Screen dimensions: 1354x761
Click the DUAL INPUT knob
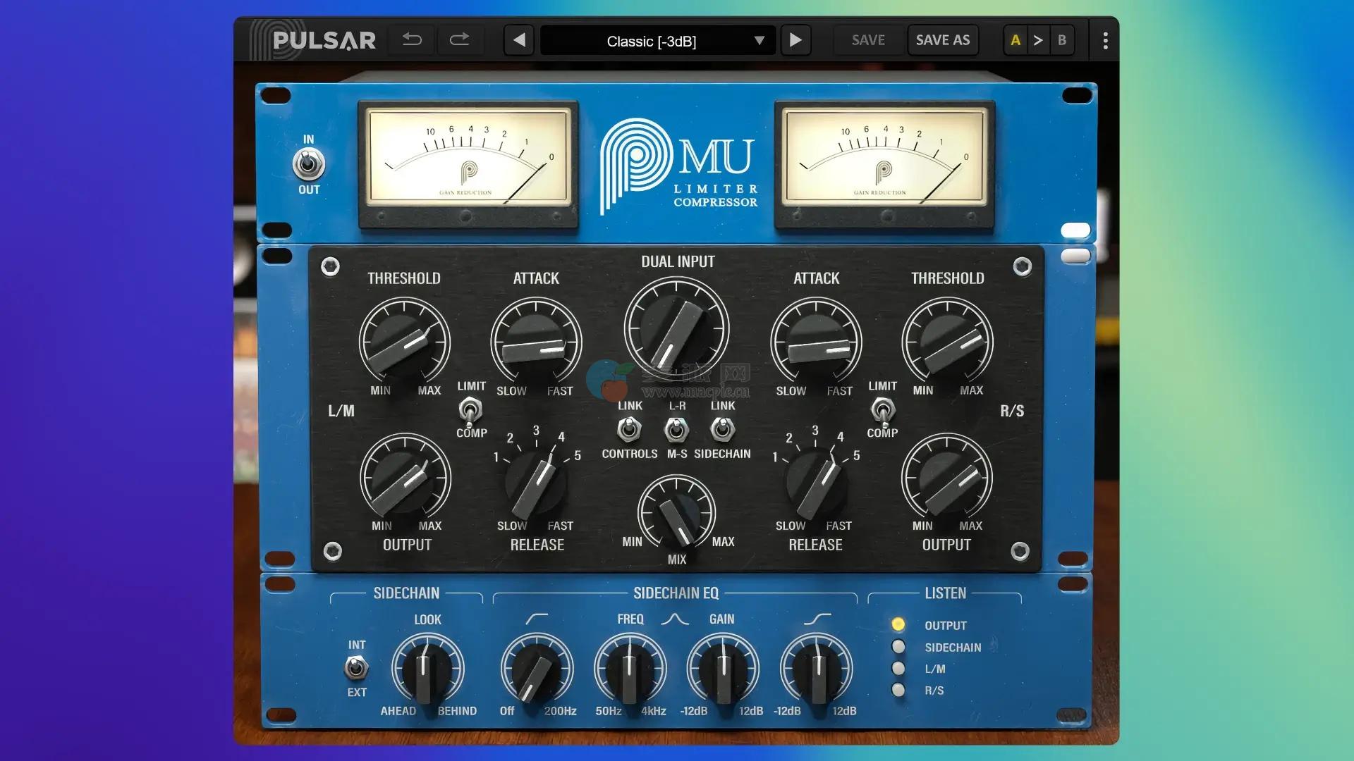pos(676,329)
